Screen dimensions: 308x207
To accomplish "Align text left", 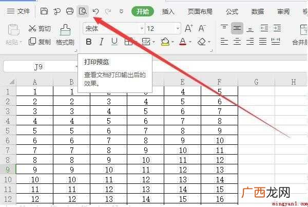I will tap(224, 42).
